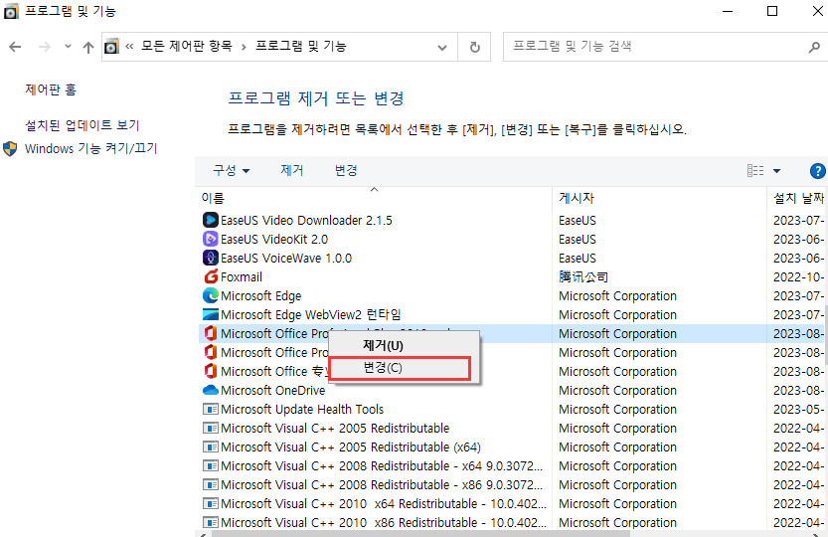This screenshot has width=828, height=537.
Task: Expand recent locations chevron near navigation arrows
Action: [x=68, y=47]
